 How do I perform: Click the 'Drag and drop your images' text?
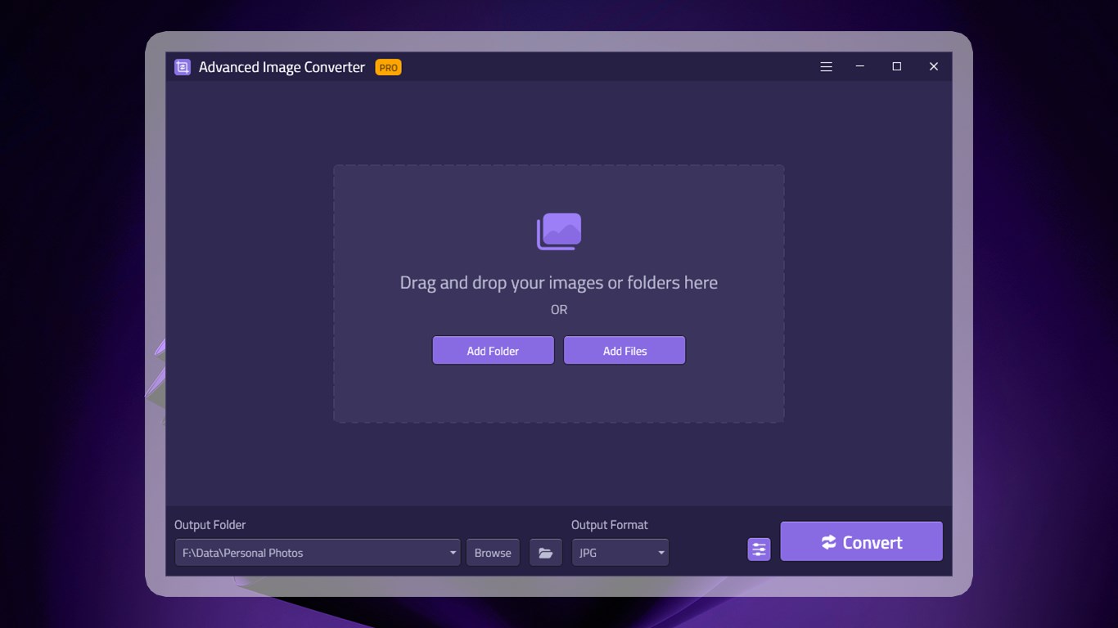pos(559,283)
